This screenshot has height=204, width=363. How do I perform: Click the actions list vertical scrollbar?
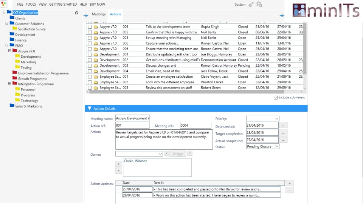305,49
